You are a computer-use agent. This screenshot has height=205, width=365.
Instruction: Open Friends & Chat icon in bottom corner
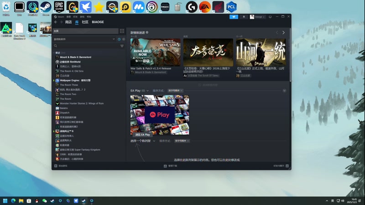click(x=287, y=166)
